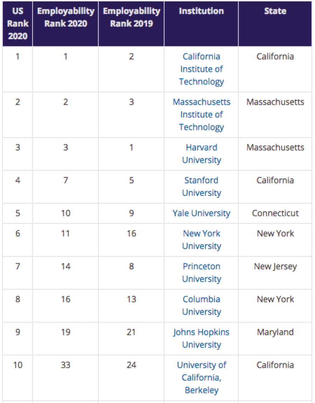Open the New York University link

click(x=201, y=240)
